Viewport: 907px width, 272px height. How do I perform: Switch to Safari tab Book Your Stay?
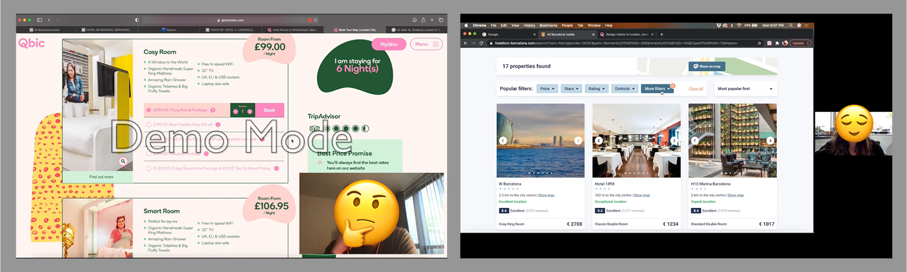pos(356,29)
